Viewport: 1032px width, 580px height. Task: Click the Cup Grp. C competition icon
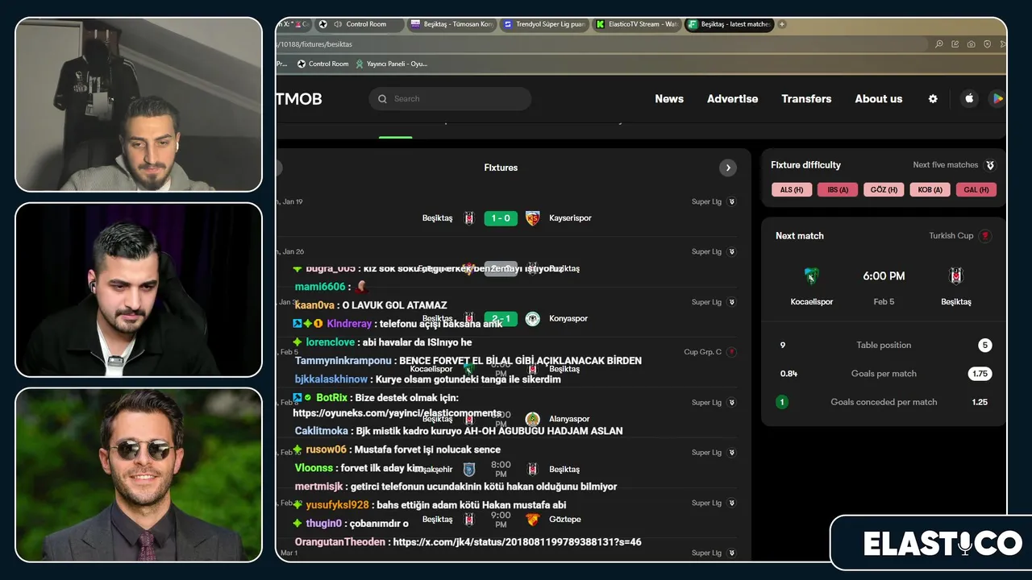coord(732,352)
